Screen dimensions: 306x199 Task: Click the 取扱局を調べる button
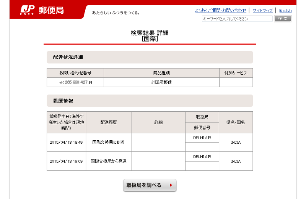tap(150, 185)
